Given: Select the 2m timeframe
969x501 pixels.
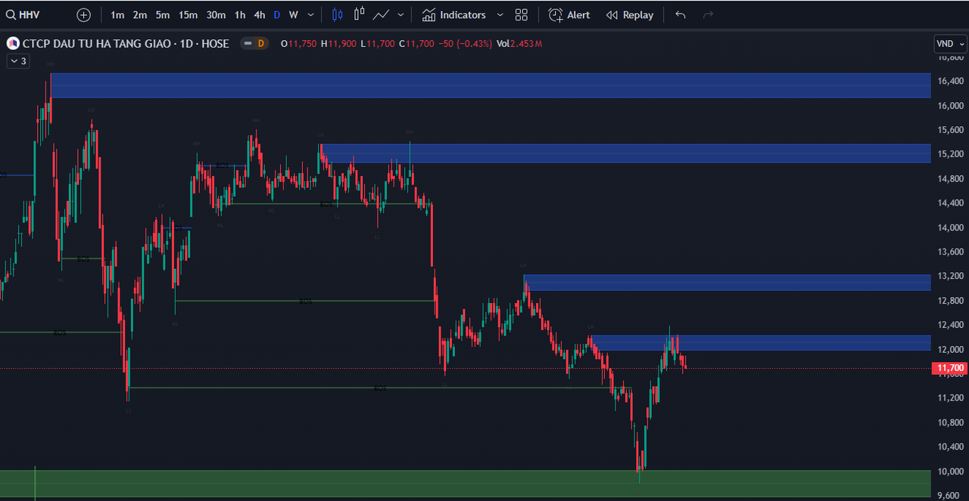Looking at the screenshot, I should pyautogui.click(x=140, y=14).
